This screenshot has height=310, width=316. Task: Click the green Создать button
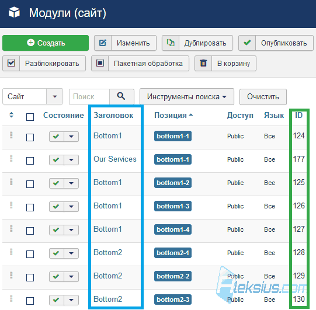46,43
